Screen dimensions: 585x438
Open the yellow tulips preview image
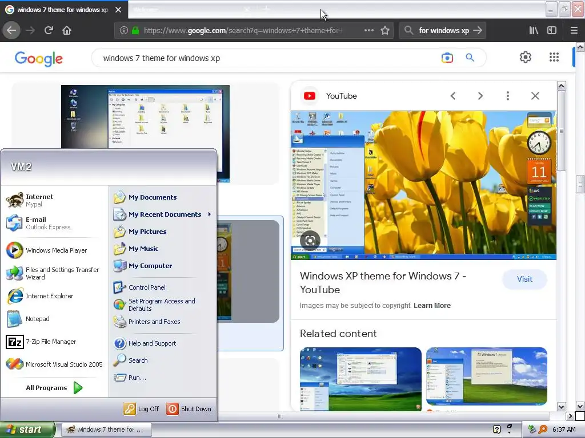423,185
